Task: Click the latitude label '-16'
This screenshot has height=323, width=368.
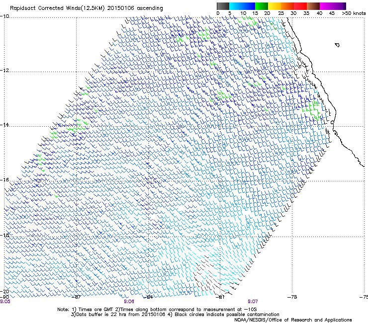Action: [x=4, y=180]
